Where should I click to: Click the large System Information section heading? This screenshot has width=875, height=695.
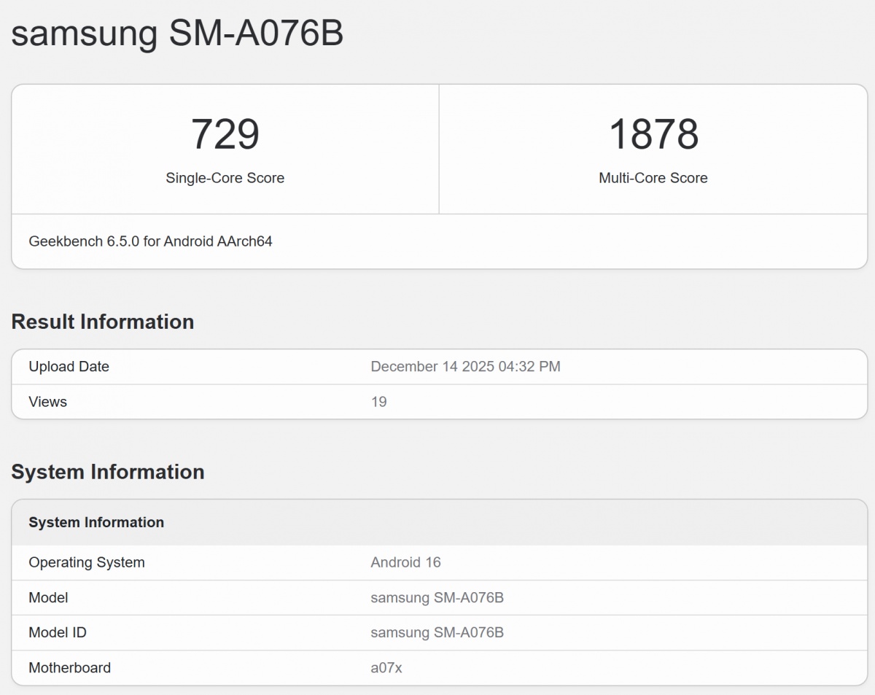tap(108, 472)
